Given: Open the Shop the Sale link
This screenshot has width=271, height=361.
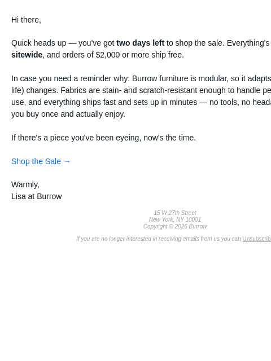Looking at the screenshot, I should (41, 161).
